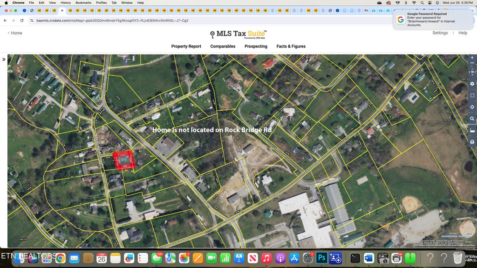The width and height of the screenshot is (477, 268).
Task: Reset map orientation using the compass icon
Action: pos(472,71)
